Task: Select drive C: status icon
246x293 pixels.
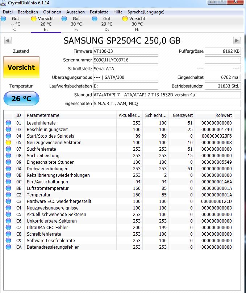Action: pos(3,19)
